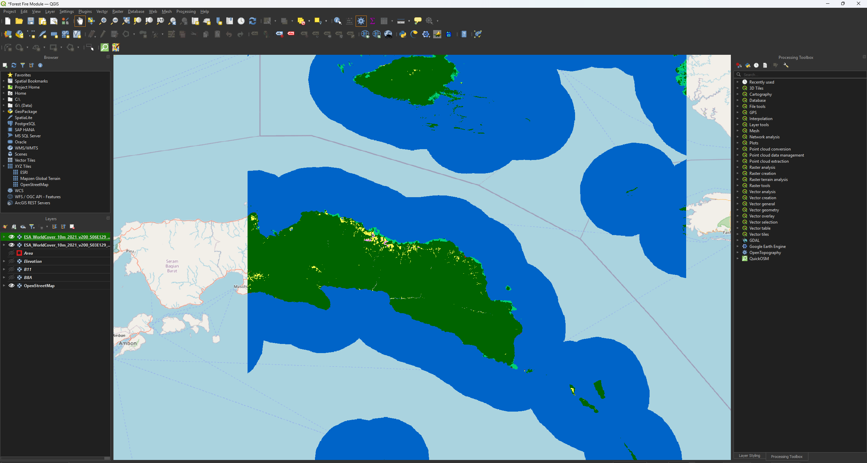Select the Mapzen Global Terrain entry
The image size is (867, 463).
click(x=40, y=179)
